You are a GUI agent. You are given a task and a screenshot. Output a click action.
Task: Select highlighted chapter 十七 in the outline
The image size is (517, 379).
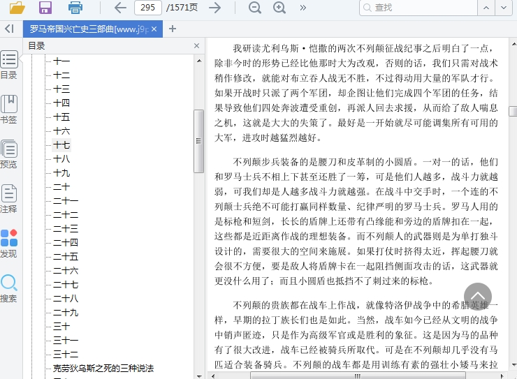click(x=61, y=145)
